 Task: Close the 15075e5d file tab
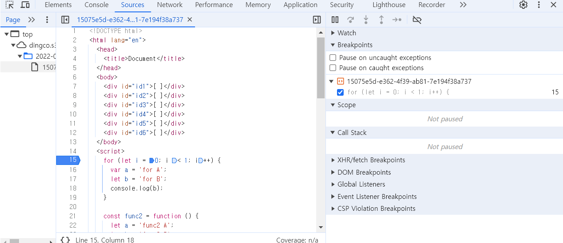click(x=190, y=20)
